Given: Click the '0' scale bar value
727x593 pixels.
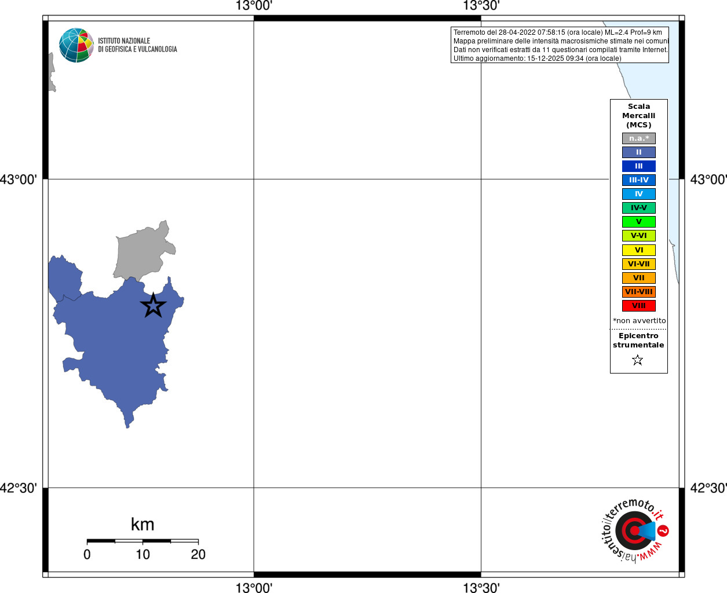Looking at the screenshot, I should click(87, 555).
